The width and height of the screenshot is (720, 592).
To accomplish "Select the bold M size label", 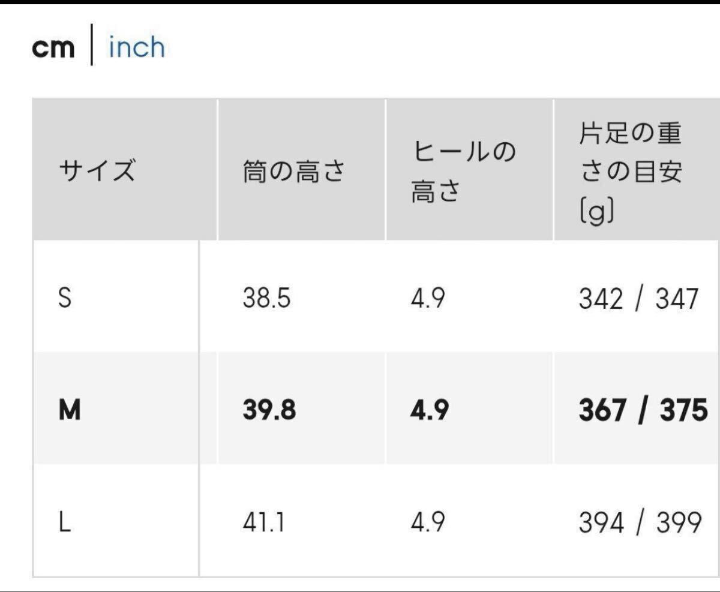I will pos(70,411).
